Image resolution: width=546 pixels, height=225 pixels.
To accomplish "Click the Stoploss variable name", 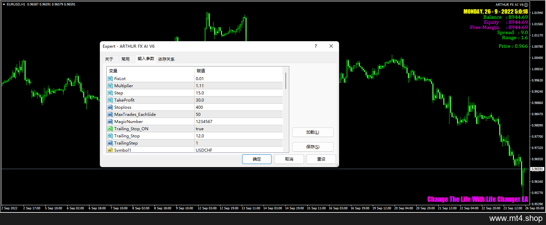I will 122,107.
